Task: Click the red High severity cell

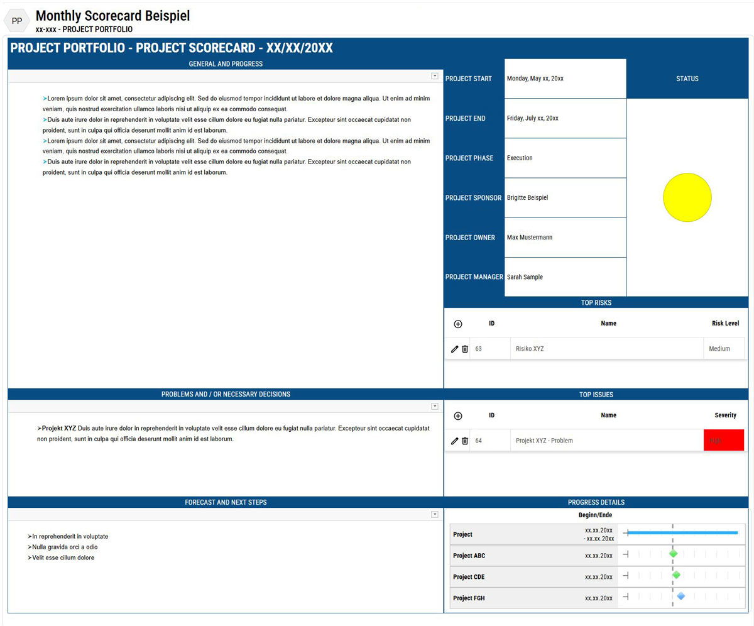Action: [x=723, y=440]
